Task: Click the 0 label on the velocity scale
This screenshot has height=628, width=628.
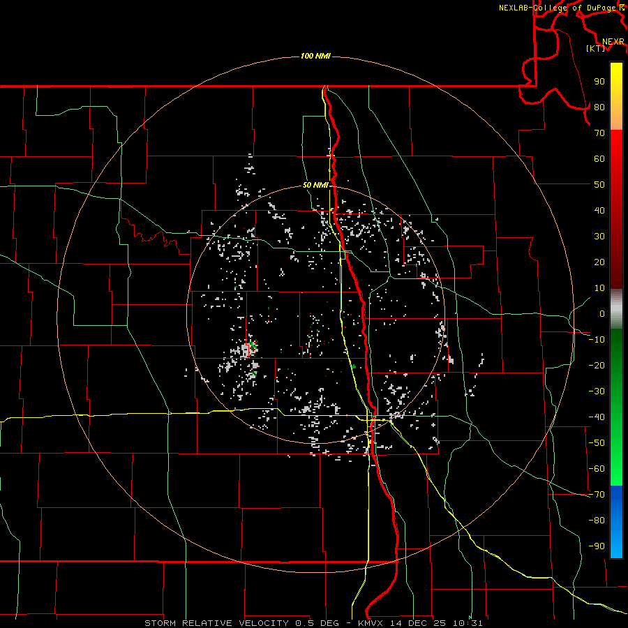Action: click(x=602, y=313)
